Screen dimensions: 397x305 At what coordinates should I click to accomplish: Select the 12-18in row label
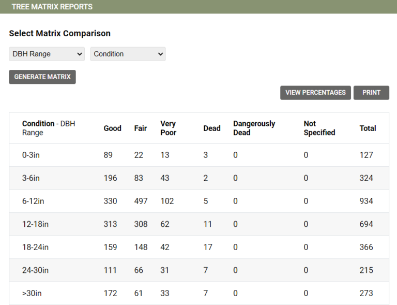coord(36,224)
